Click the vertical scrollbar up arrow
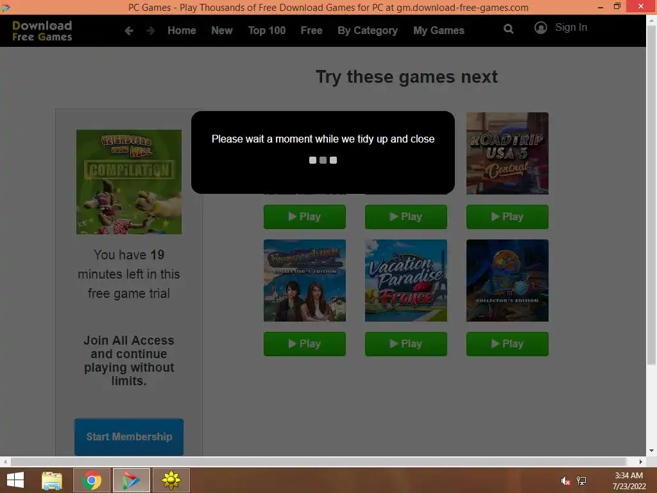The width and height of the screenshot is (657, 493). click(652, 20)
